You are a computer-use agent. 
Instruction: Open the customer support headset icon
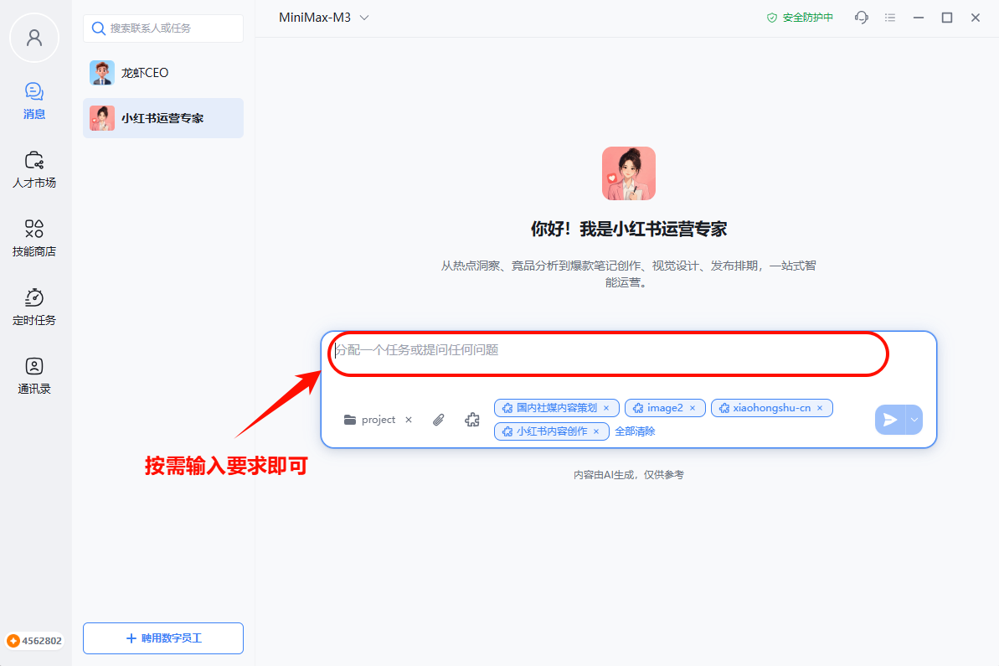tap(862, 18)
